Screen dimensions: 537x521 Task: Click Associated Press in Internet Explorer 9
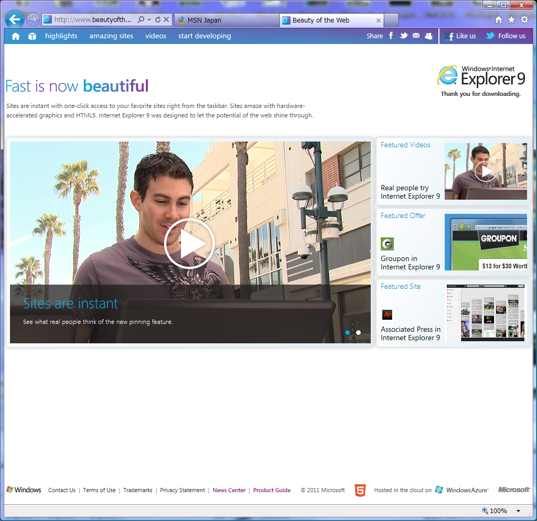(411, 333)
